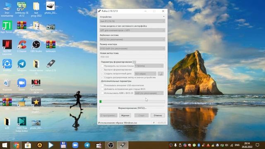Open the taskbar clock showing 20:14
265x149 pixels.
(247, 145)
